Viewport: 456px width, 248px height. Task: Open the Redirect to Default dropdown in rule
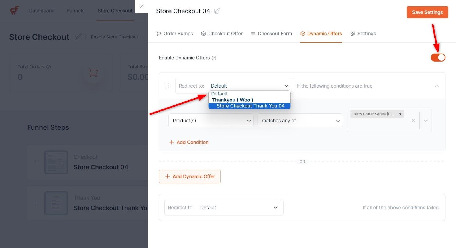click(235, 86)
